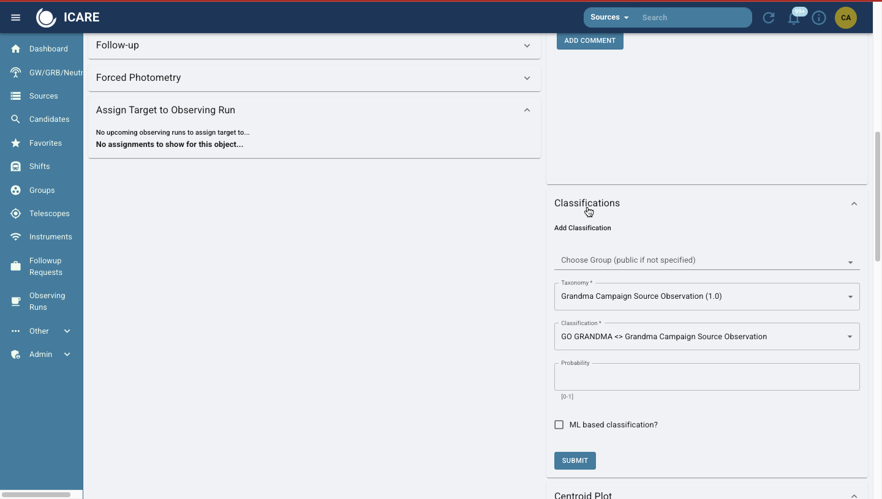Image resolution: width=882 pixels, height=499 pixels.
Task: Click the Add Comment button
Action: (x=589, y=40)
